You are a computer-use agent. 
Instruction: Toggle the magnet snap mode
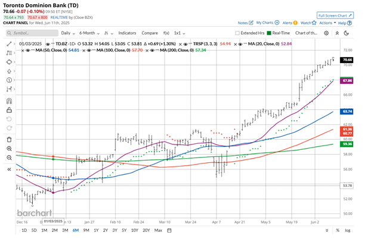click(9, 101)
